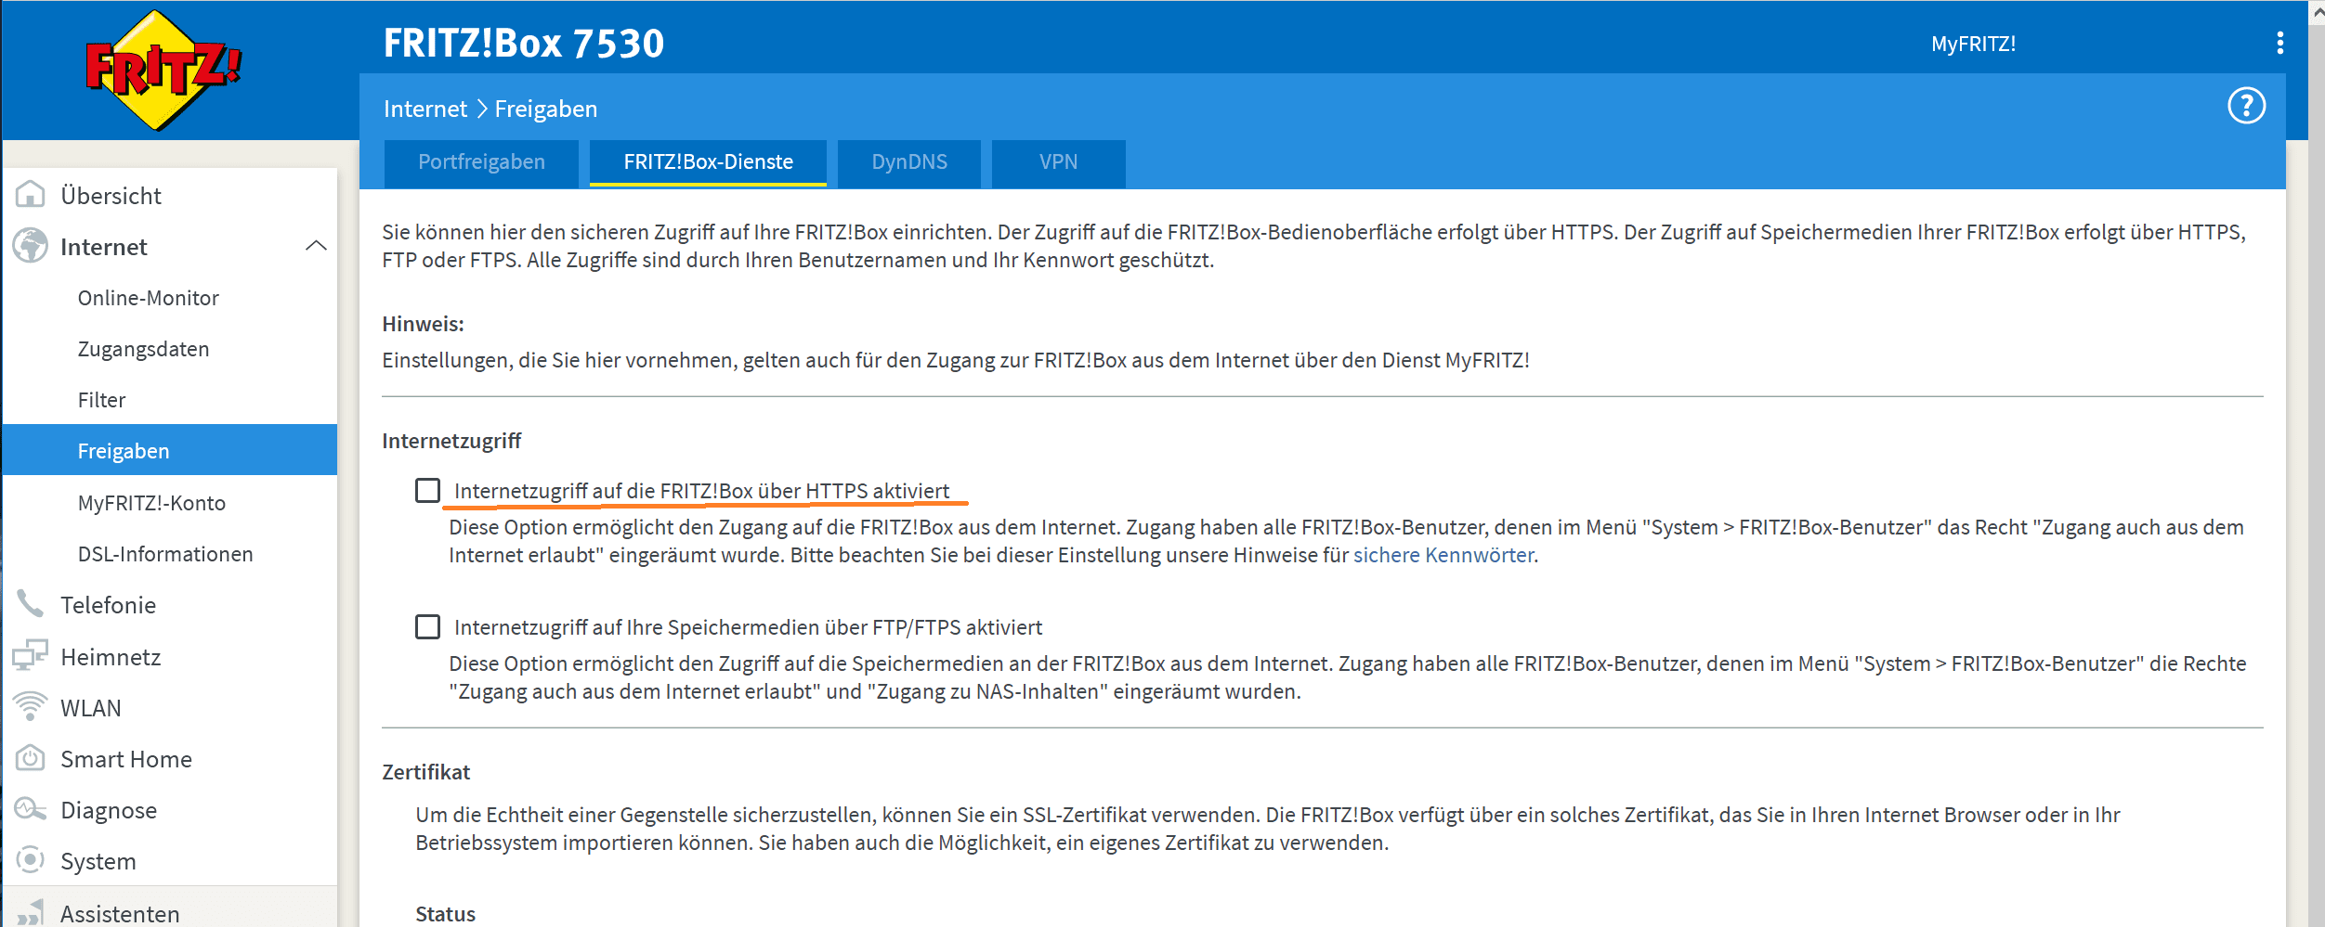The height and width of the screenshot is (927, 2325).
Task: Click the System icon
Action: 30,860
